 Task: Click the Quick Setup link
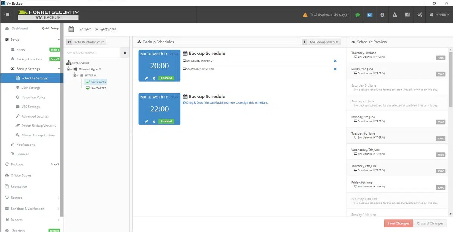pos(50,28)
